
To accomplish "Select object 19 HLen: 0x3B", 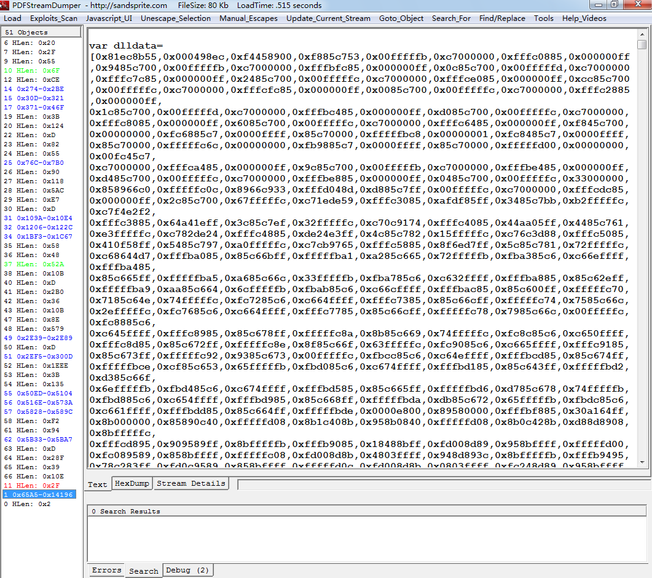I will pos(31,116).
